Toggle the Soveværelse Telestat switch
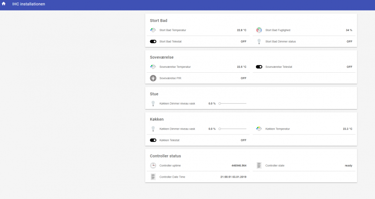 259,67
